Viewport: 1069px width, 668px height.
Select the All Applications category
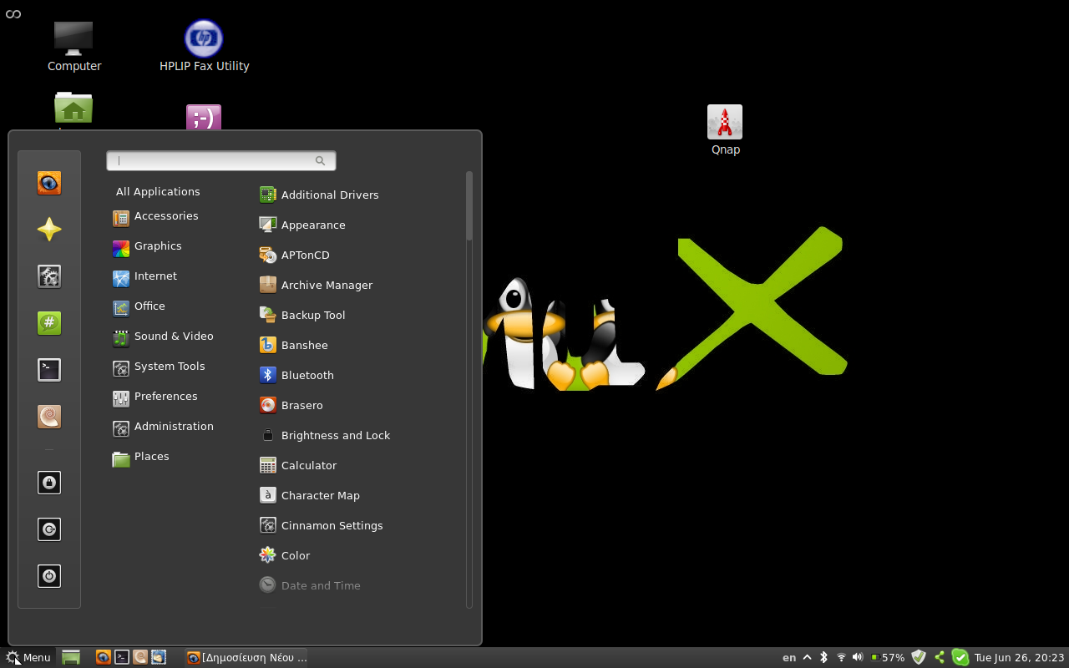[158, 191]
